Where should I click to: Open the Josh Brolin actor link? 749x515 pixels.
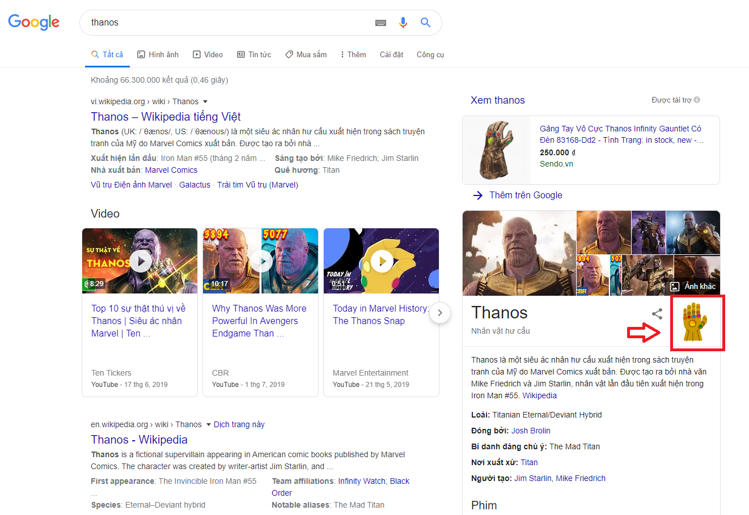click(531, 431)
